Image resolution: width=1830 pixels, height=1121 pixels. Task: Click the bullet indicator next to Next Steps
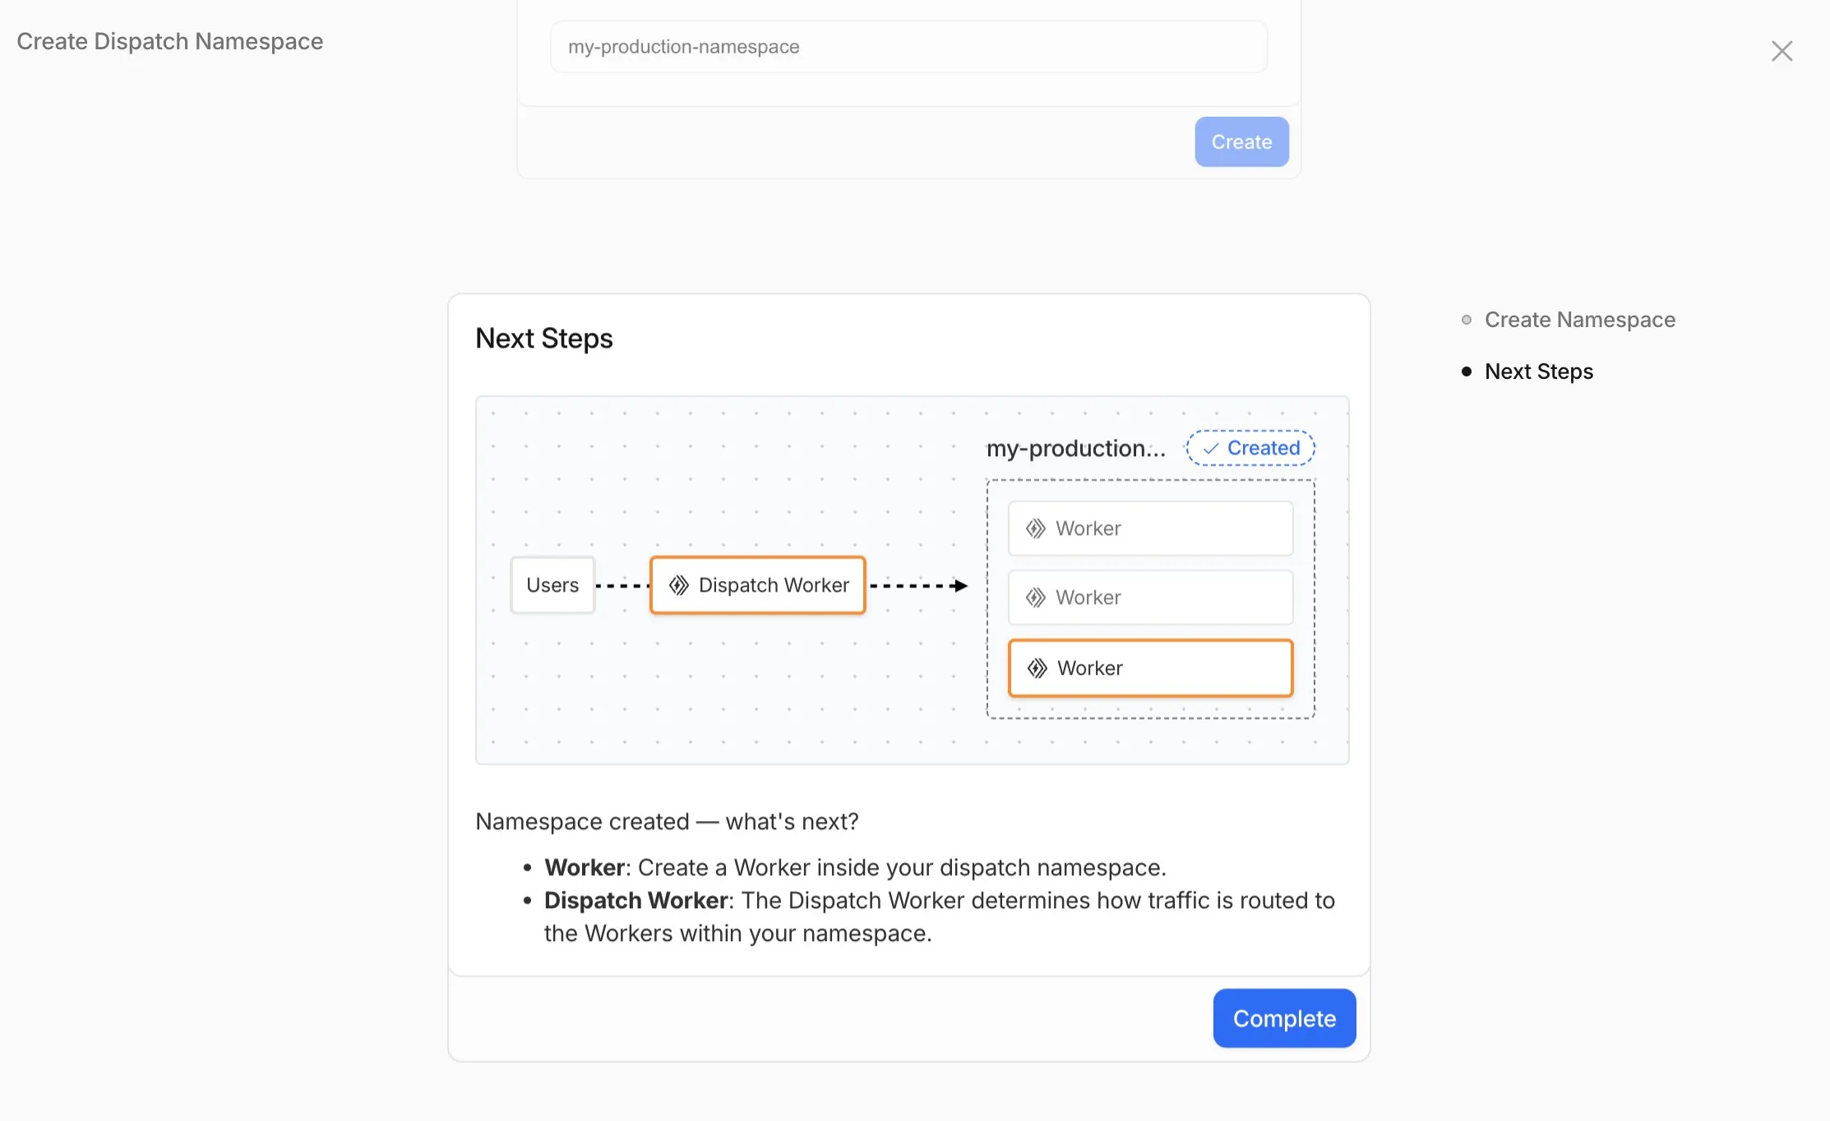click(1468, 371)
